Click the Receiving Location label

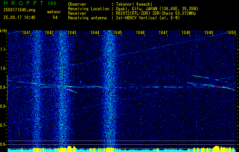coord(89,9)
